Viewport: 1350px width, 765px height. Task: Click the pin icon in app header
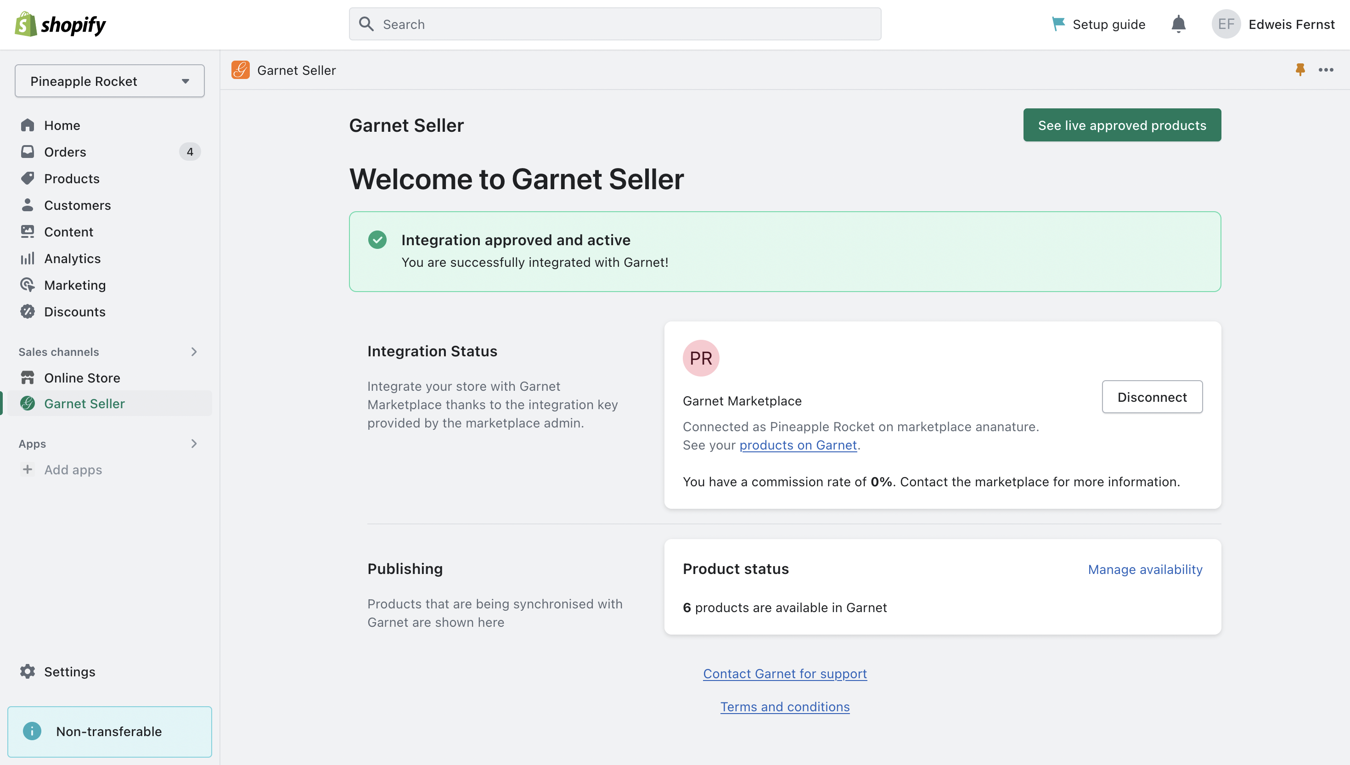coord(1300,70)
